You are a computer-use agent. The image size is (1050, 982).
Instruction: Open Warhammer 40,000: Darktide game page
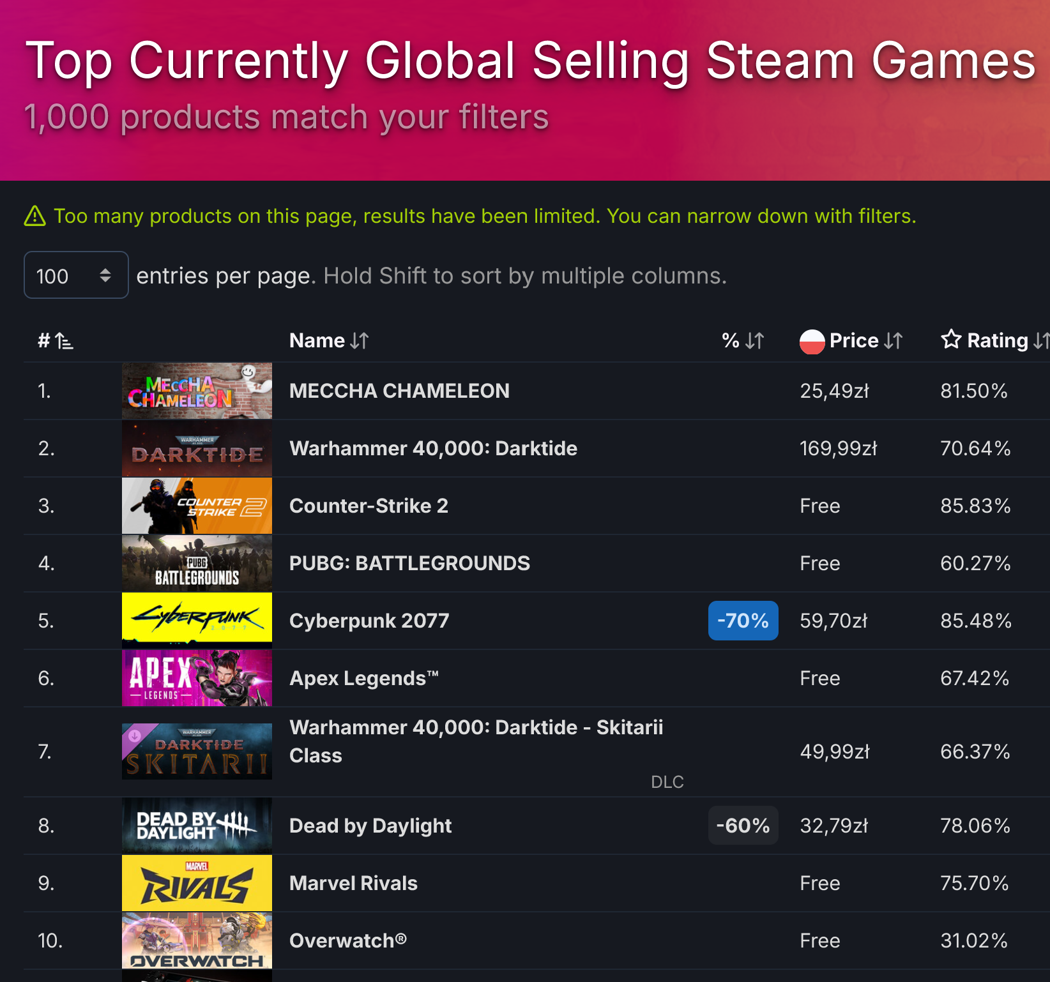pyautogui.click(x=433, y=448)
